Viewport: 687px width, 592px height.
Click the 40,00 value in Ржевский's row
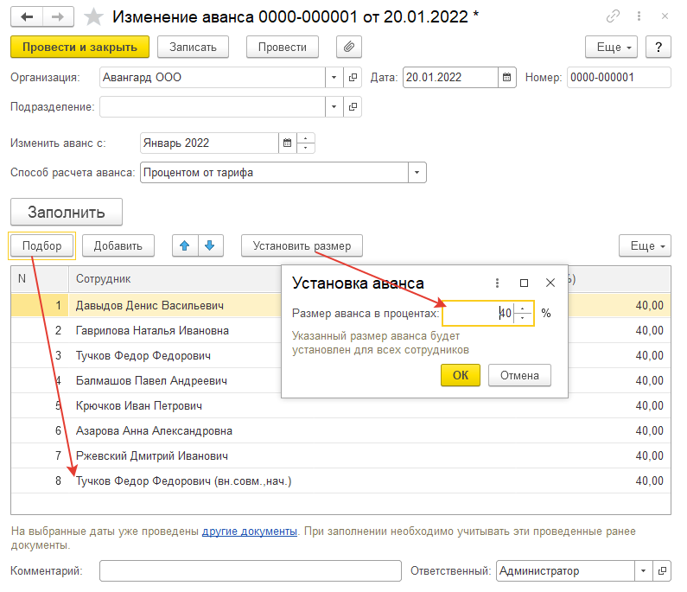click(x=649, y=455)
